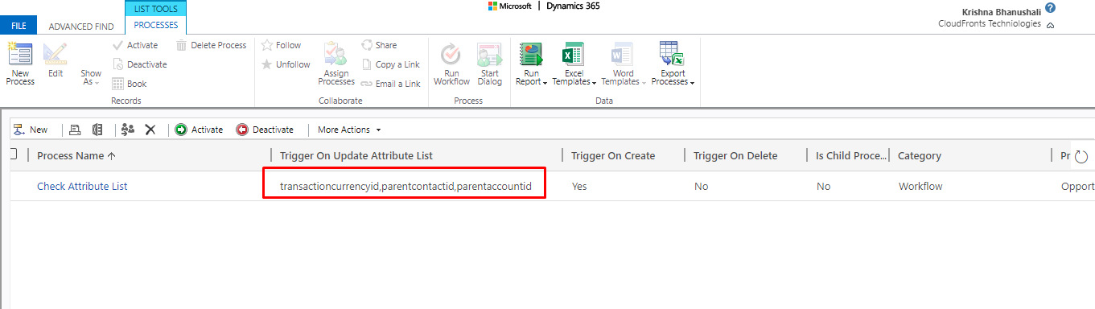Refresh the grid with the circular arrow
This screenshot has width=1095, height=309.
(1081, 157)
